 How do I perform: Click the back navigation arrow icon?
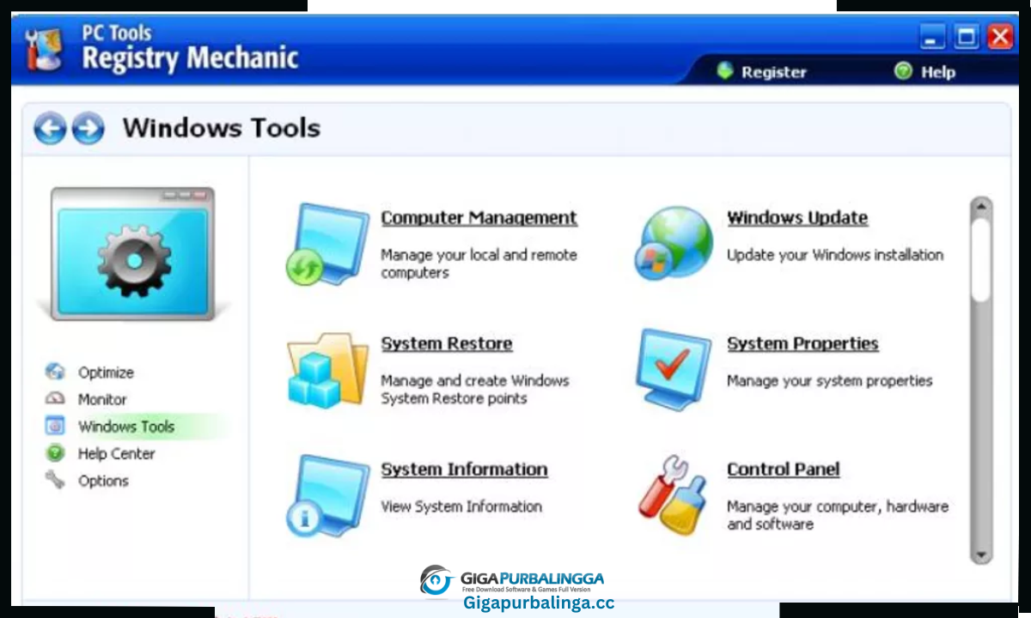click(x=50, y=129)
